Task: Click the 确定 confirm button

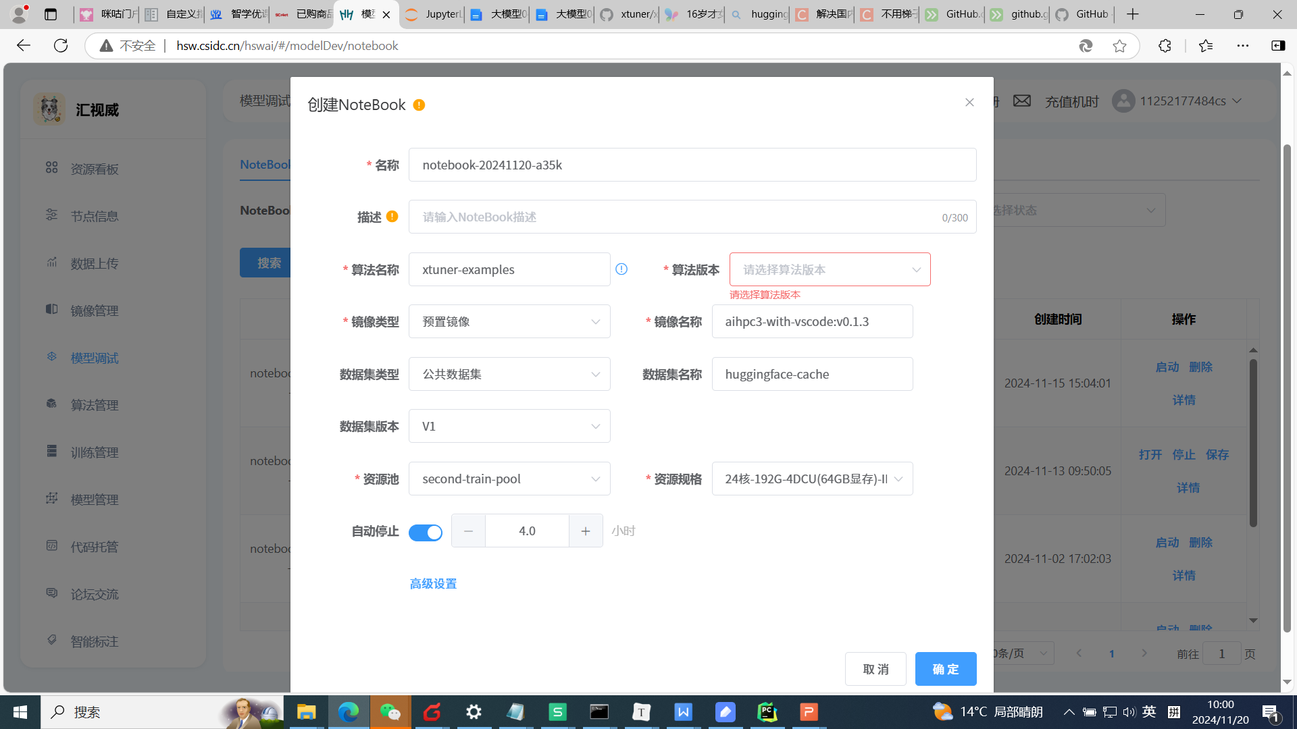Action: point(945,669)
